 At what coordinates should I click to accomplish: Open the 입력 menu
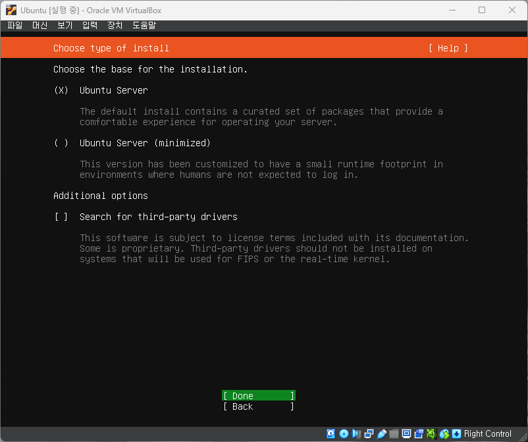pos(90,25)
